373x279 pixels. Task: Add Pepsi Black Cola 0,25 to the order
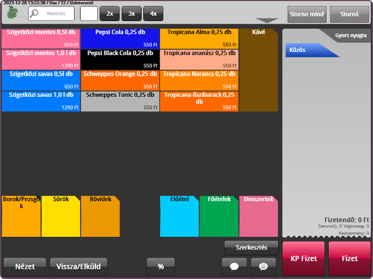(120, 59)
